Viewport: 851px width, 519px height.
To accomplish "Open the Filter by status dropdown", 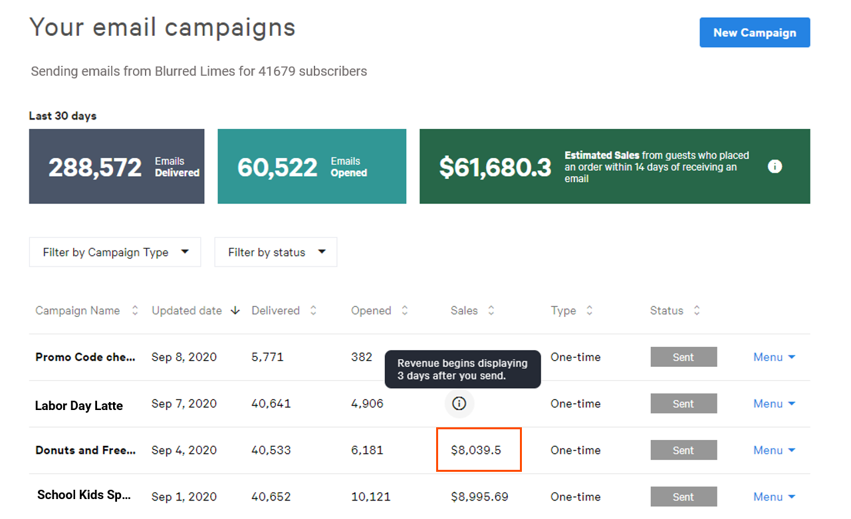I will pos(275,252).
